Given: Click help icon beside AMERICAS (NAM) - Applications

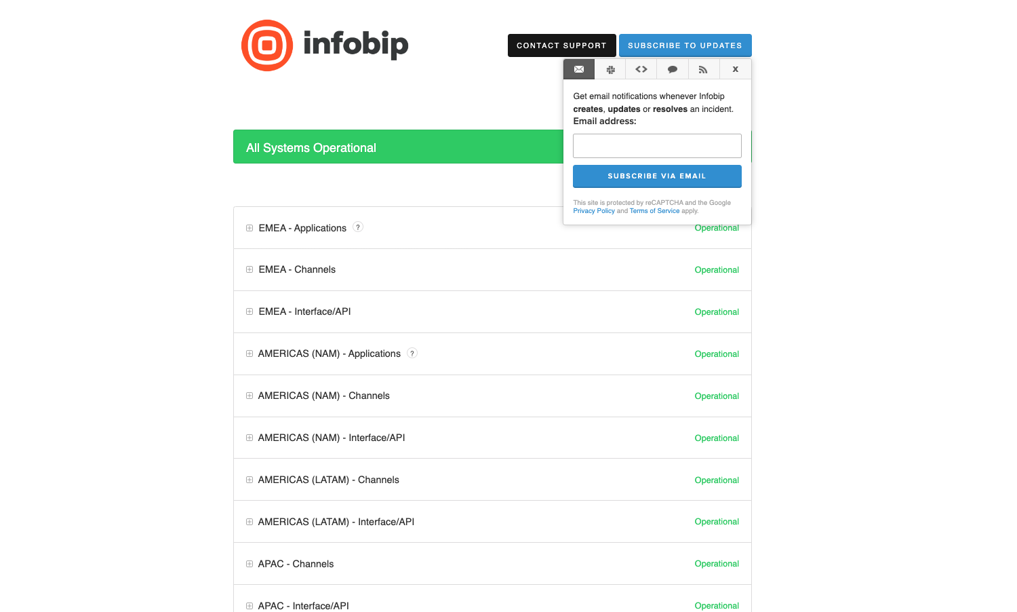Looking at the screenshot, I should click(412, 353).
